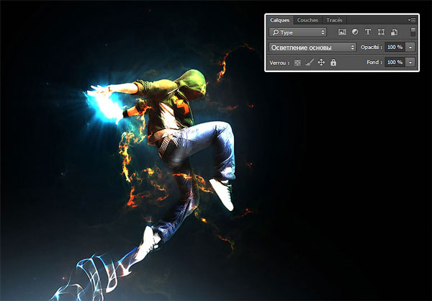Click the Fond value field
432x301 pixels.
tap(395, 63)
